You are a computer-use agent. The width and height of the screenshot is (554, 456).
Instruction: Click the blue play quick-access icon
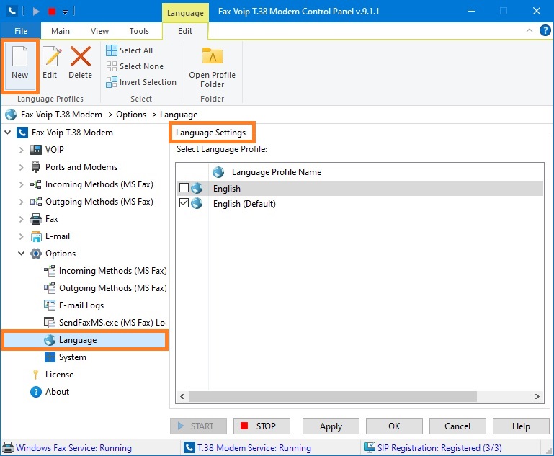click(36, 12)
